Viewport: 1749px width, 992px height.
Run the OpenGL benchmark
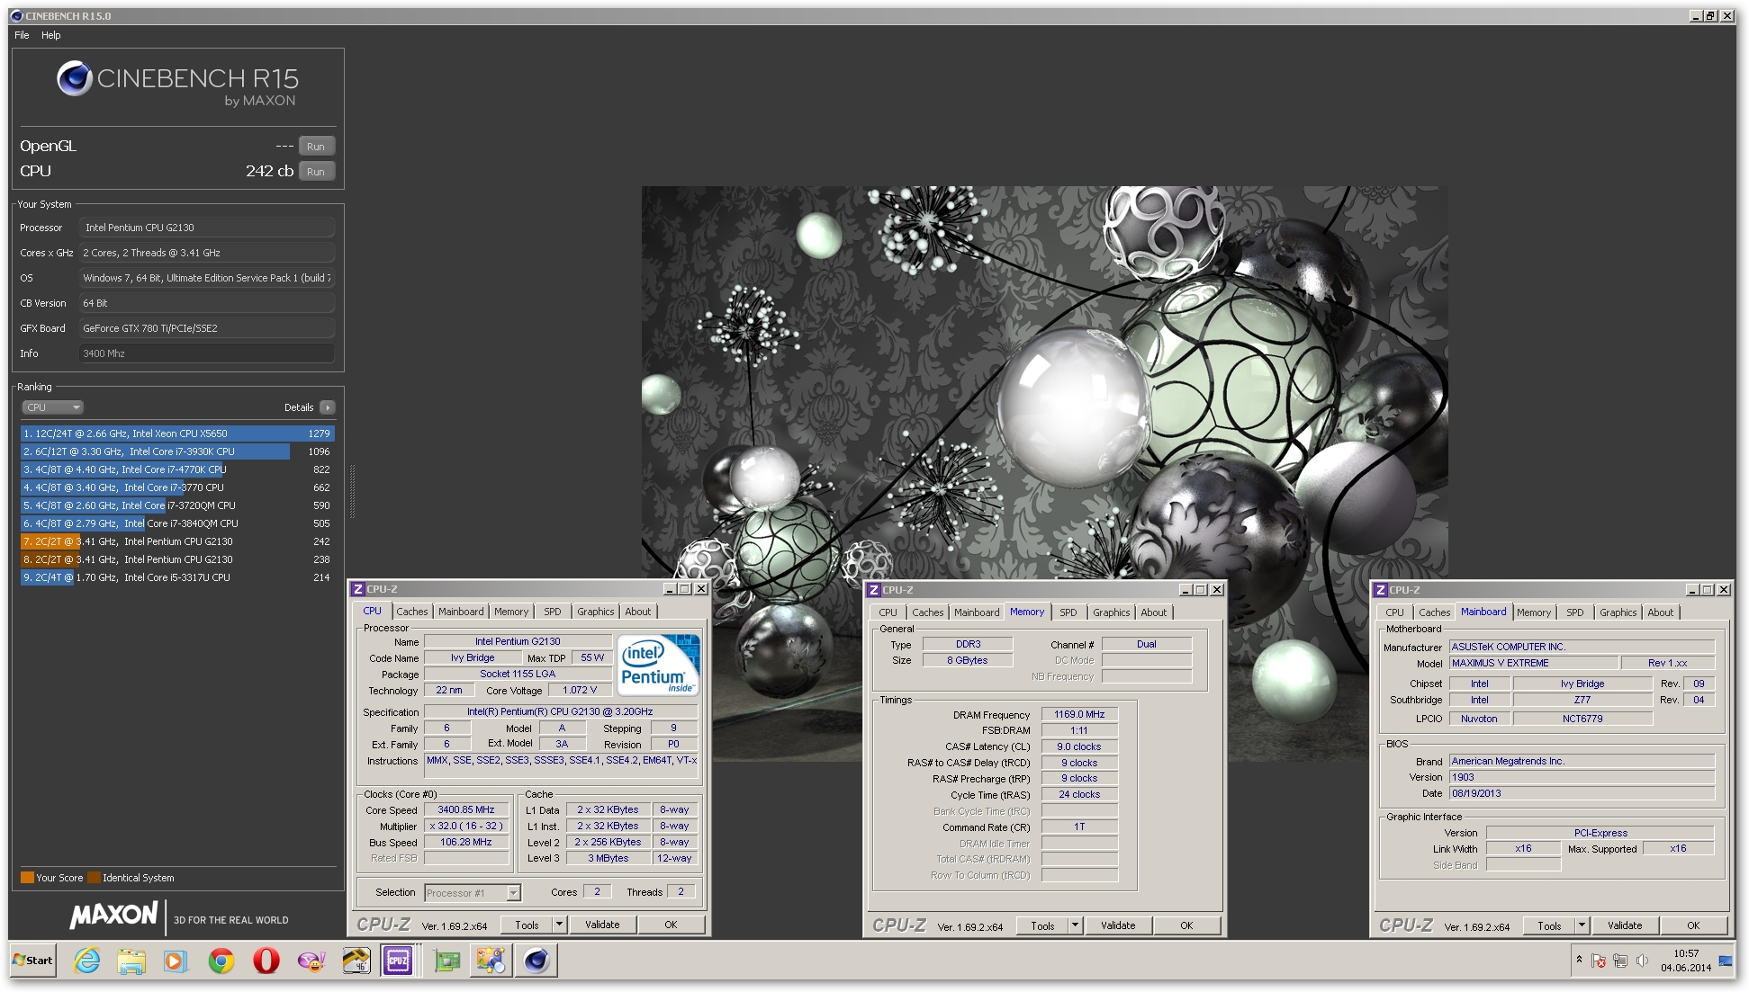[316, 147]
